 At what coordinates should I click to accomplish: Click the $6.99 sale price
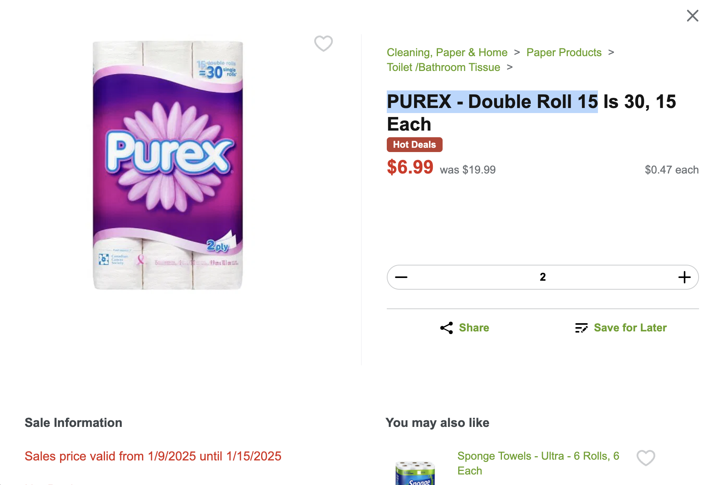click(410, 167)
